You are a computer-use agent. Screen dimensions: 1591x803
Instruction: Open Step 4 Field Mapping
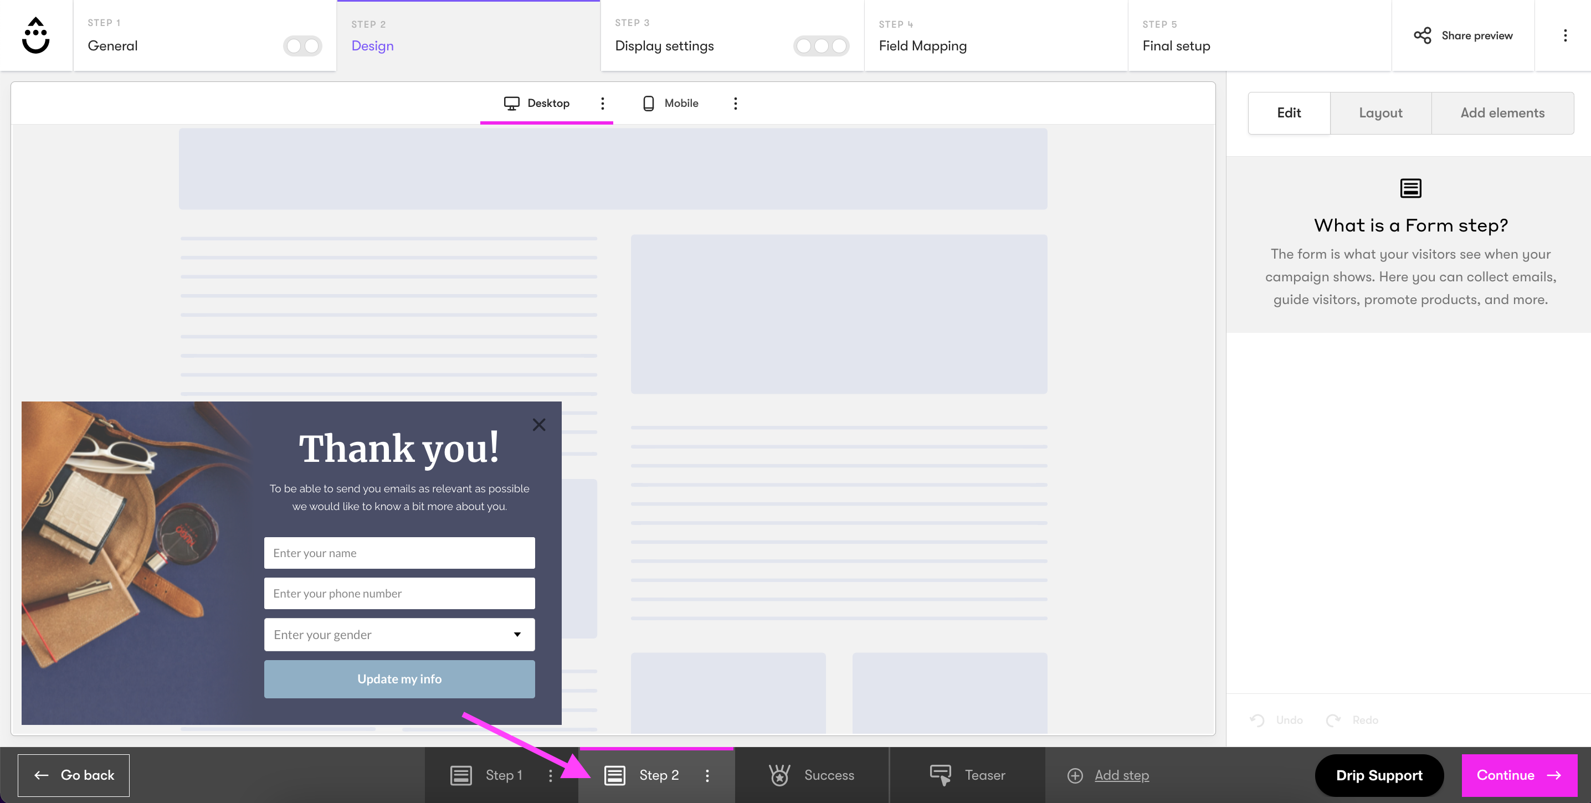(995, 35)
